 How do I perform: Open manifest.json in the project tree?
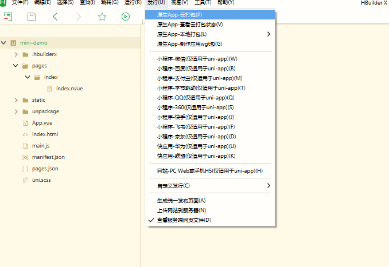pos(48,157)
